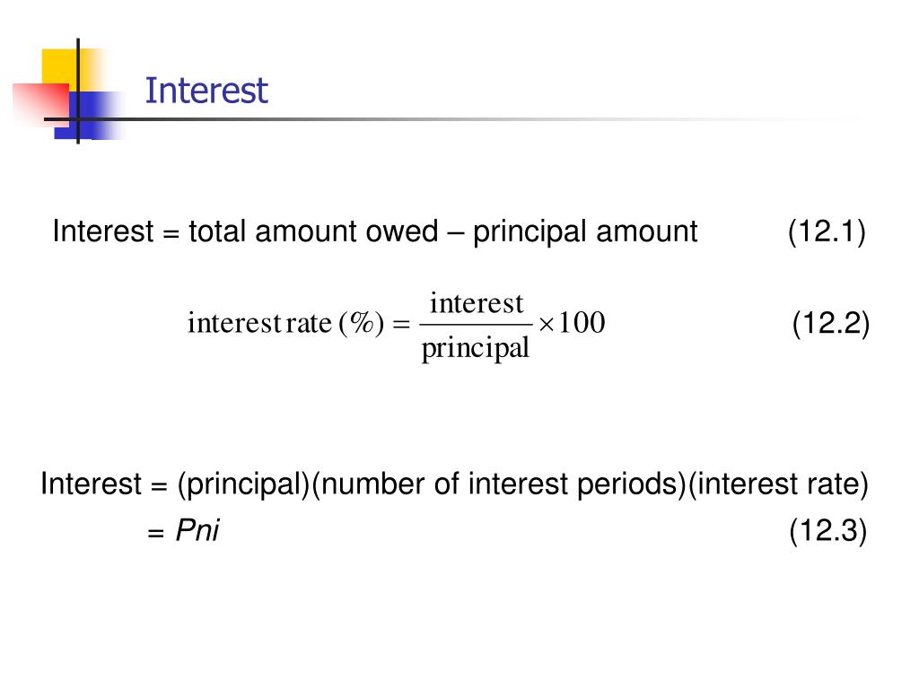The width and height of the screenshot is (919, 689).
Task: Click the blue square in the logo
Action: coord(88,116)
